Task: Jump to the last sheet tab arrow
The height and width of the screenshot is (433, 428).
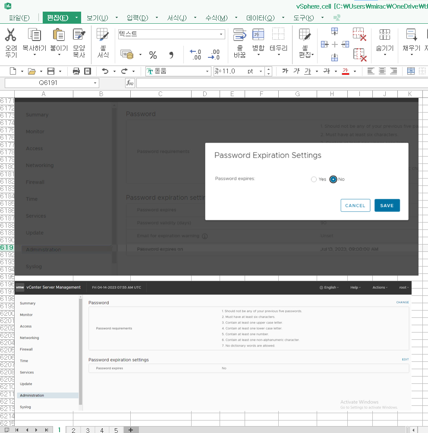Action: tap(46, 430)
